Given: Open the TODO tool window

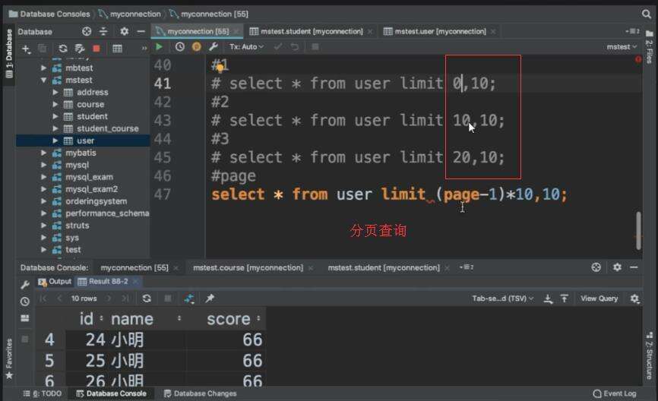Looking at the screenshot, I should click(43, 394).
